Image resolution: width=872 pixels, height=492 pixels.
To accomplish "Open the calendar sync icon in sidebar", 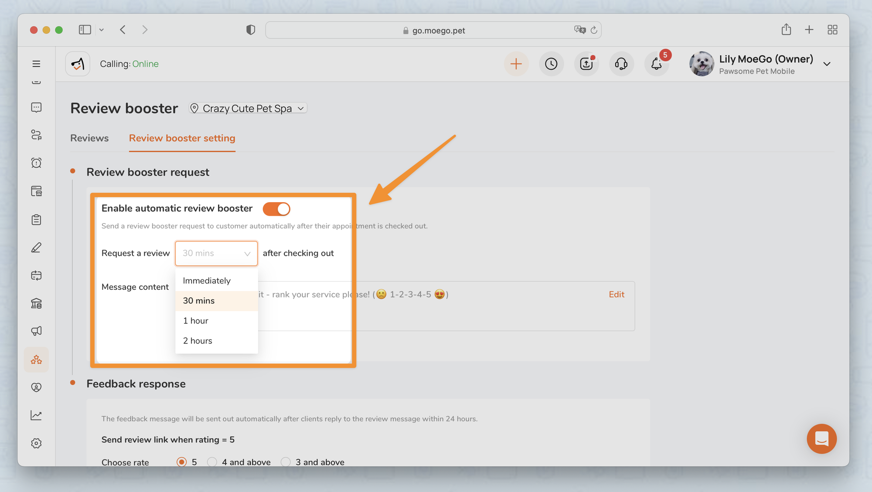I will click(36, 275).
